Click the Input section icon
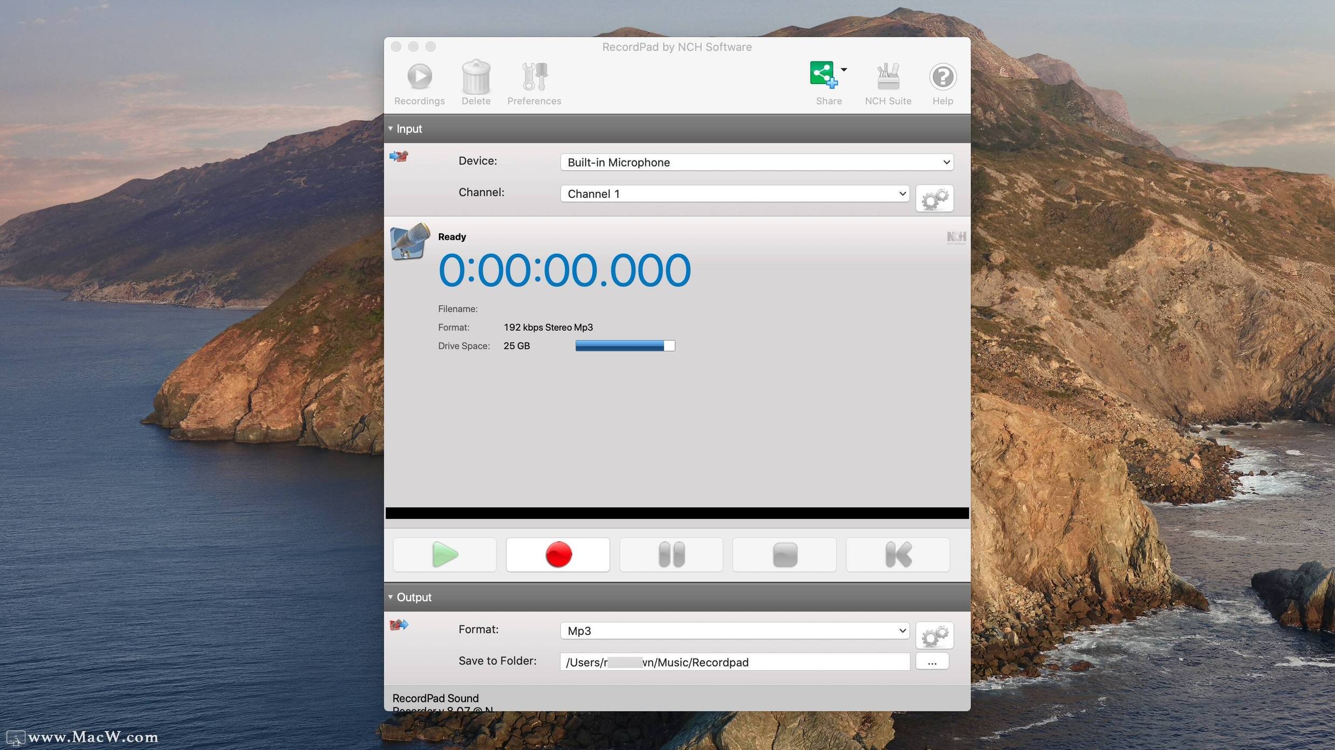 click(x=399, y=156)
